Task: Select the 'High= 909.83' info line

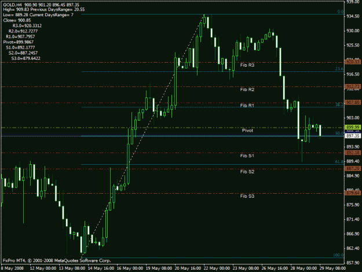Action: (44, 10)
